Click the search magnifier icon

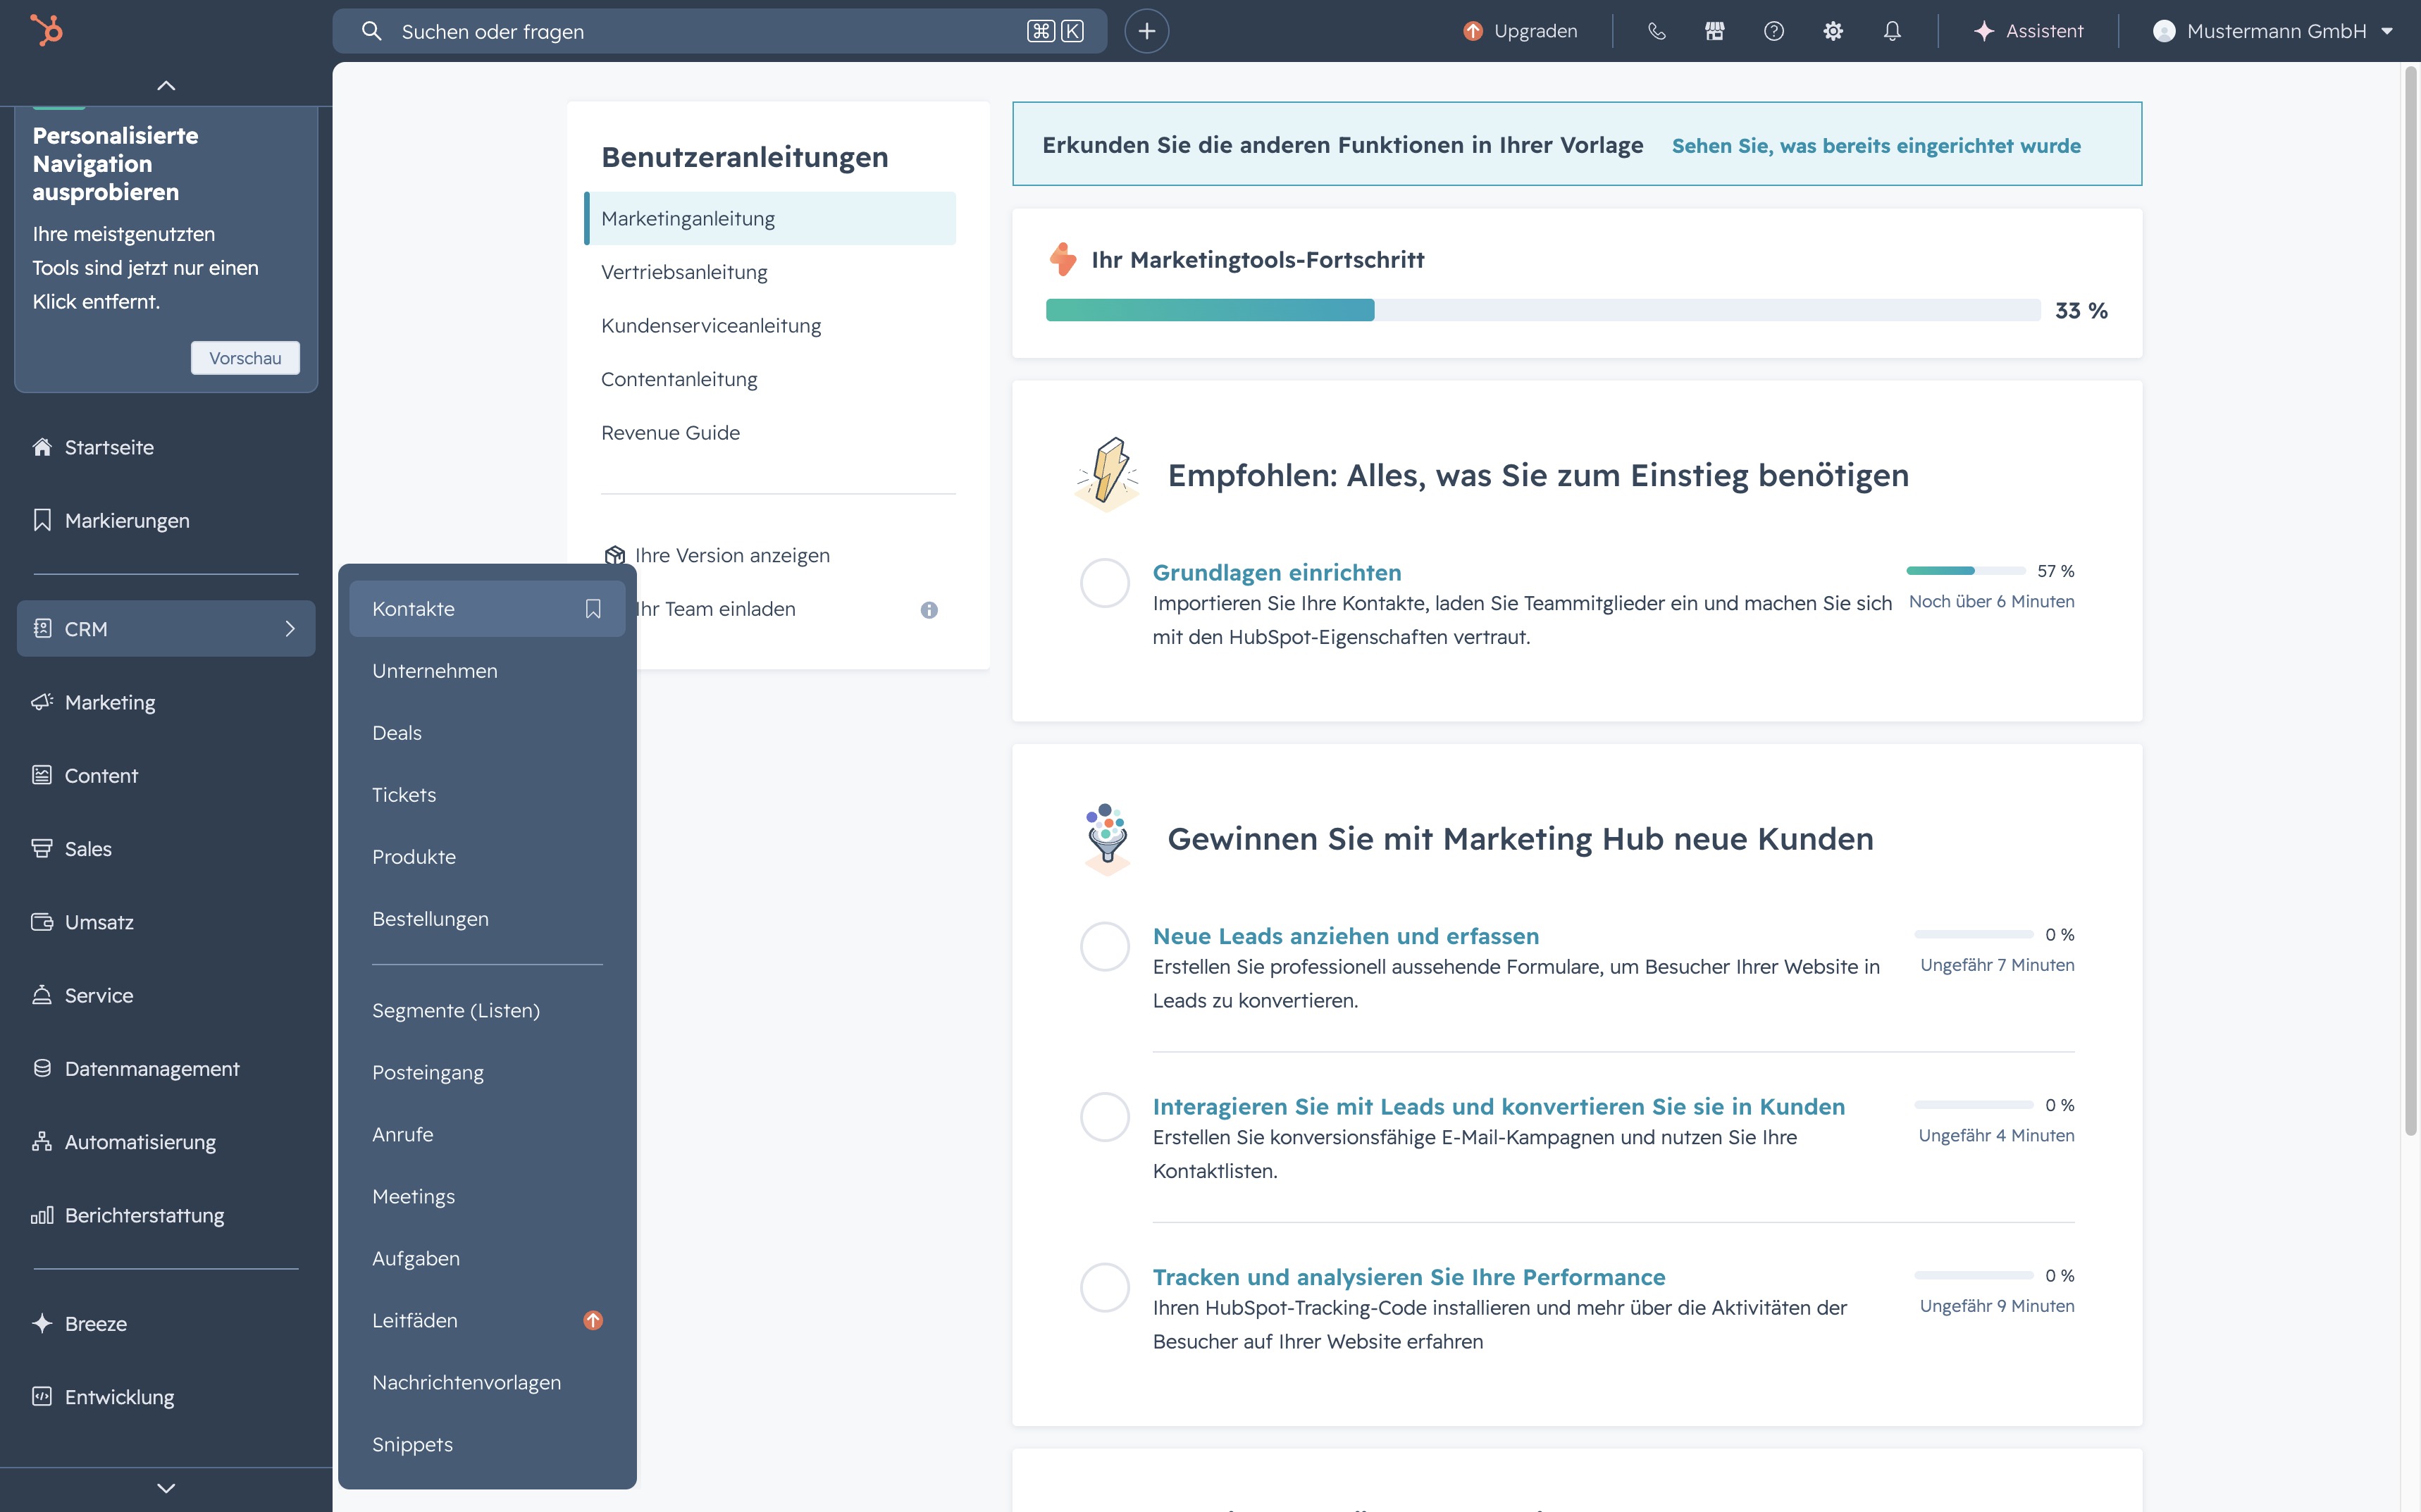coord(372,31)
